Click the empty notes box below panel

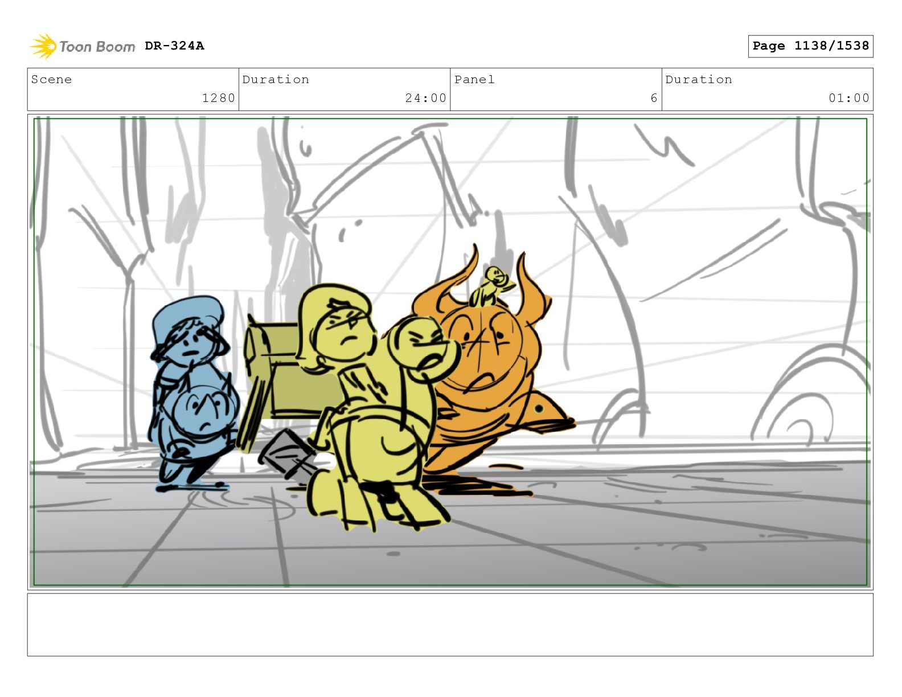coord(450,625)
